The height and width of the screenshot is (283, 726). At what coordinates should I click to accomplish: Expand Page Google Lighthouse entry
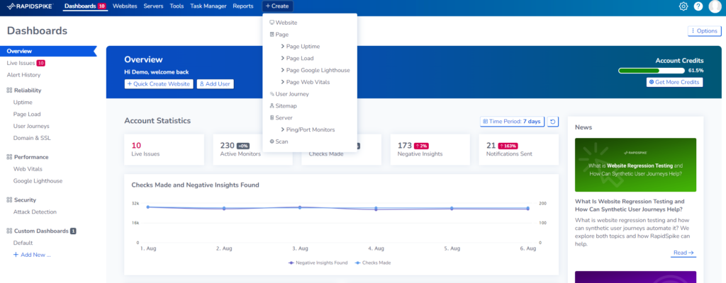point(315,70)
